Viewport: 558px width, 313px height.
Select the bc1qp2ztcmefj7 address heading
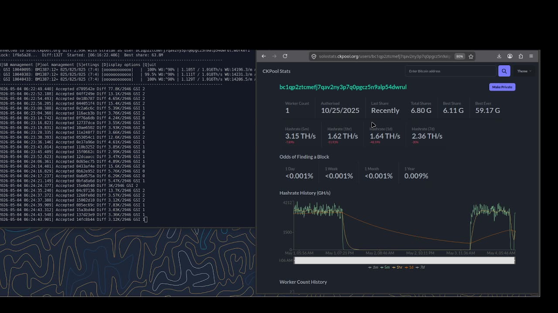(343, 87)
